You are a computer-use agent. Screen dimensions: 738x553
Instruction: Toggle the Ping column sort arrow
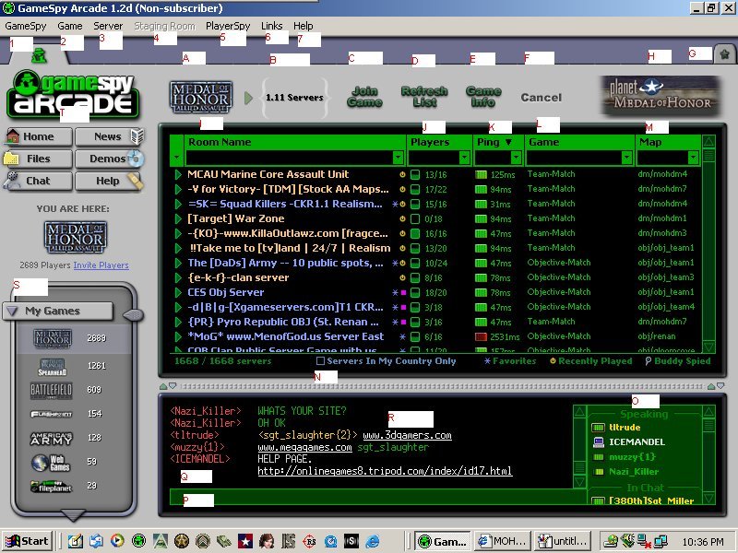[x=508, y=142]
